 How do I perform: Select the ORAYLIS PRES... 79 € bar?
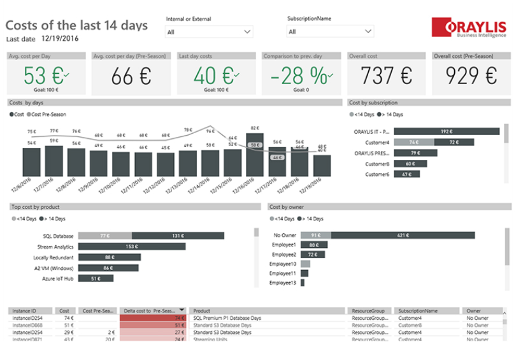[415, 153]
